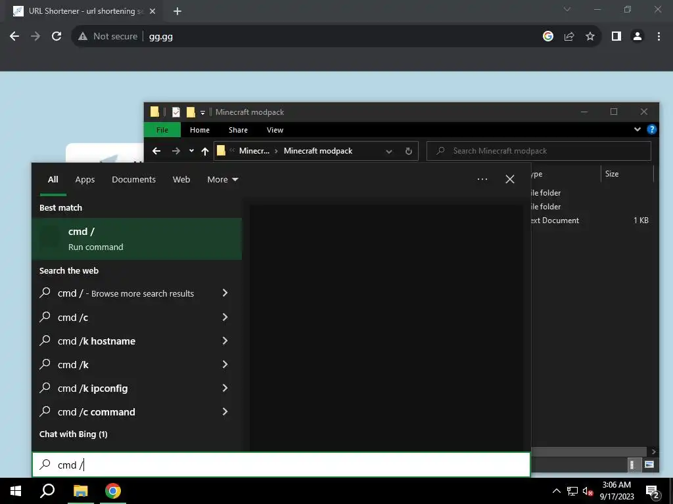Open View ribbon tab in Explorer

coord(275,130)
